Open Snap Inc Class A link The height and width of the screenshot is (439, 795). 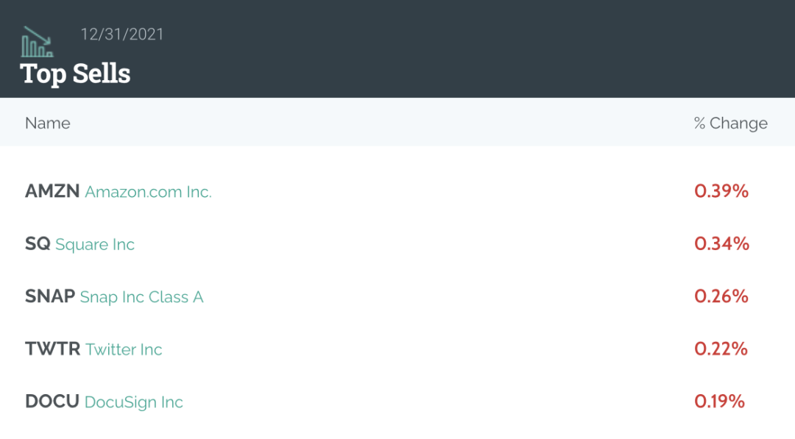[141, 297]
